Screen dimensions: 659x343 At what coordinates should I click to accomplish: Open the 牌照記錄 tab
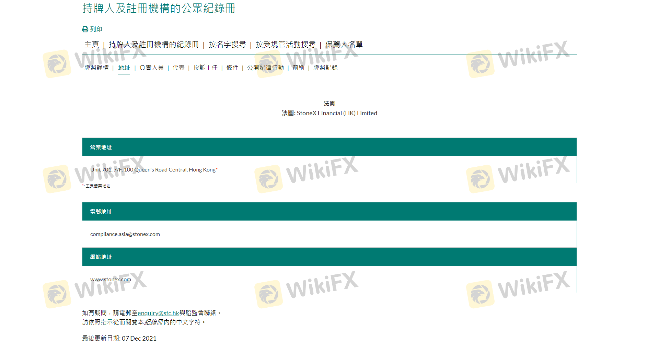click(325, 68)
